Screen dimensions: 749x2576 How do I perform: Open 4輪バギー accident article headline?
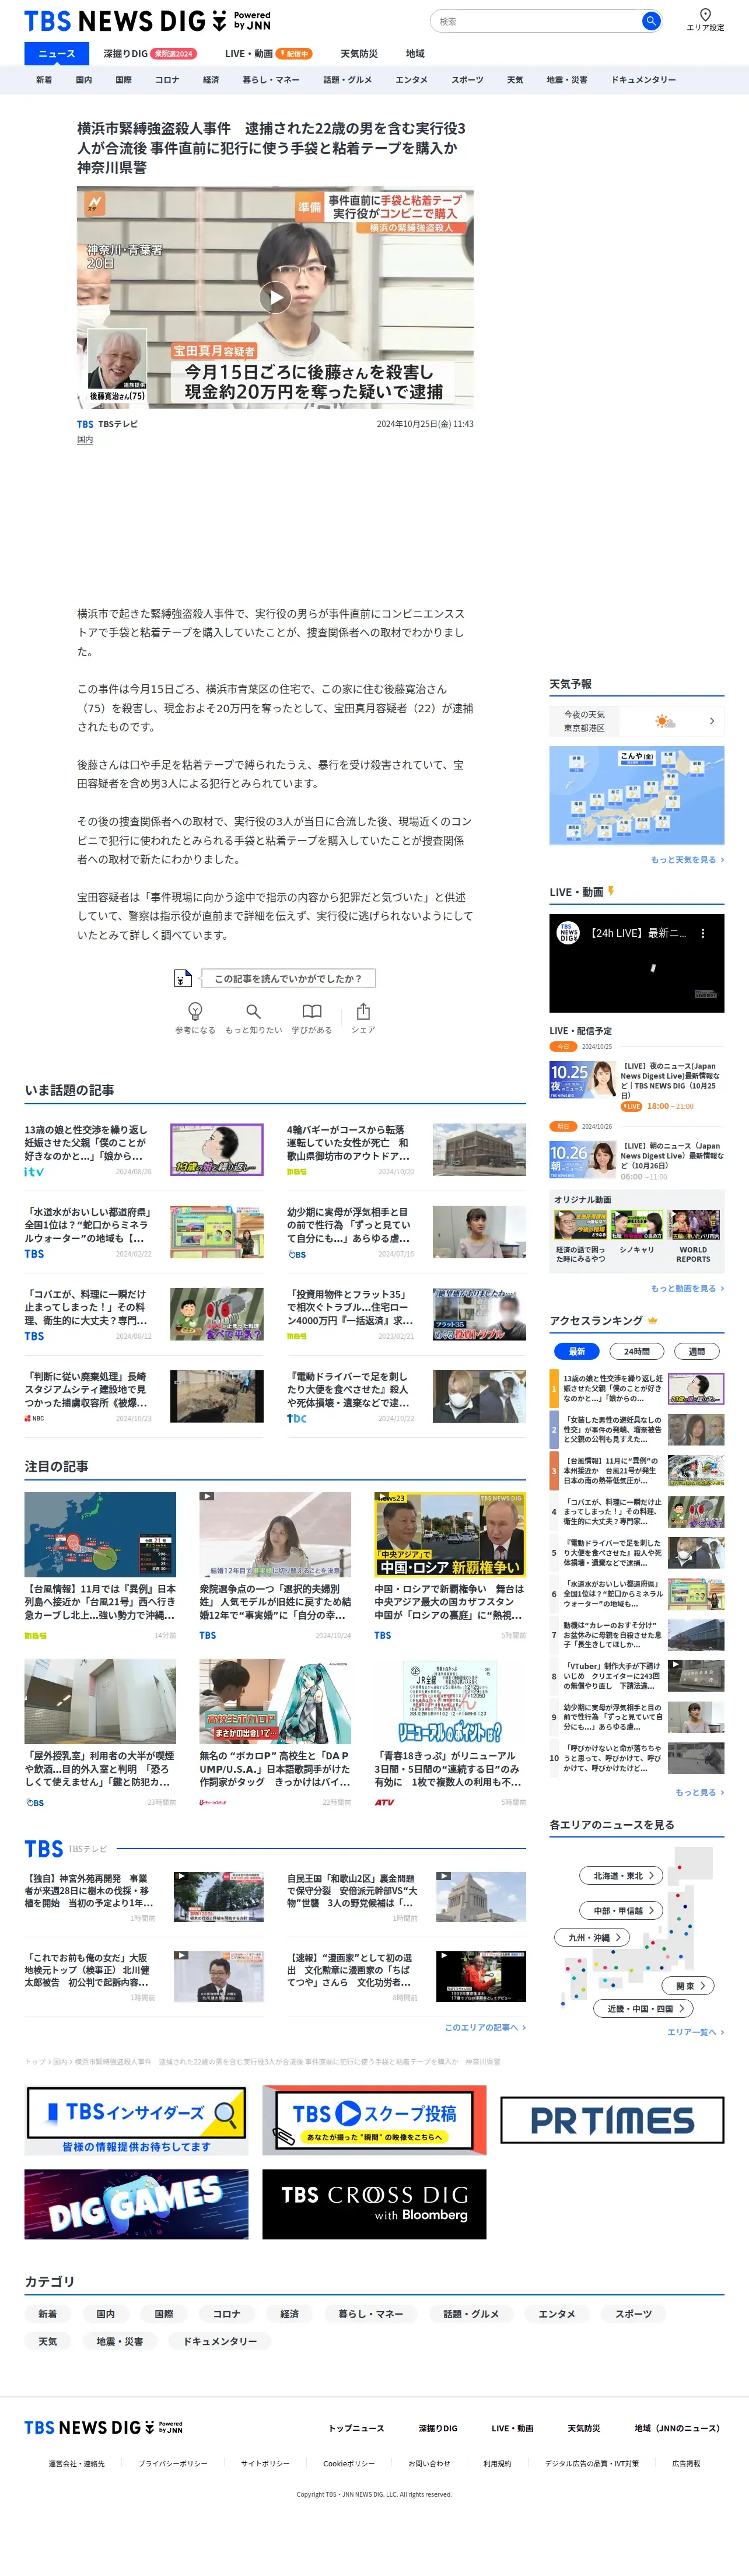tap(348, 1142)
